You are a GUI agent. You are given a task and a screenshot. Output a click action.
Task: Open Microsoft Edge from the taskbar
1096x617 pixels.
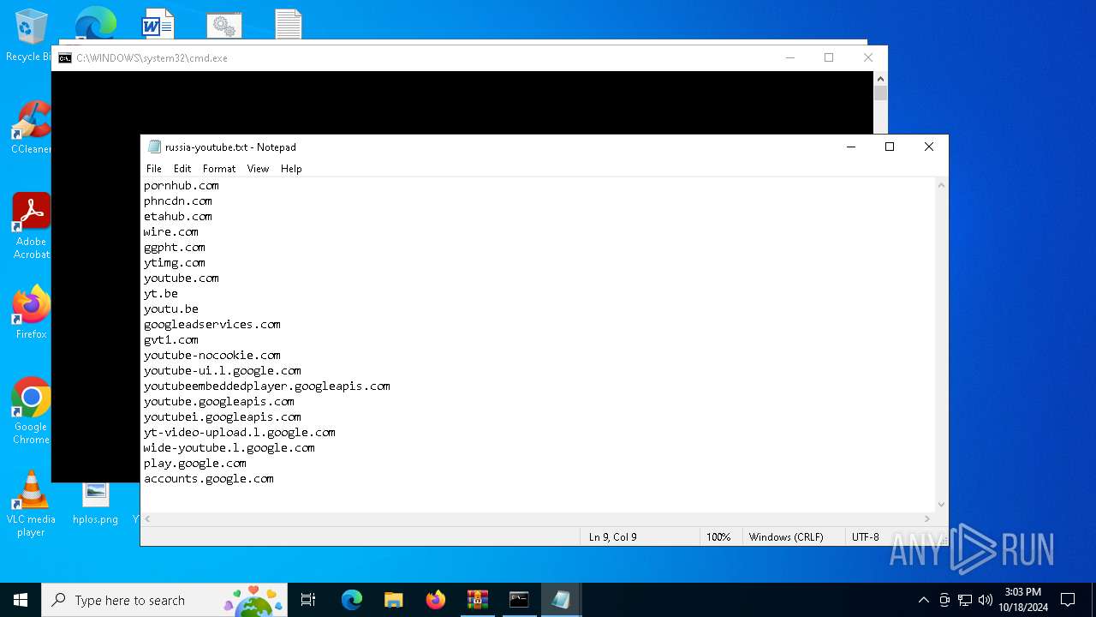pyautogui.click(x=352, y=600)
